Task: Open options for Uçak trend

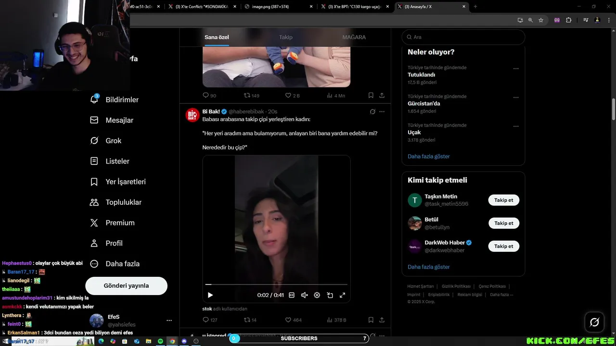Action: pos(516,126)
